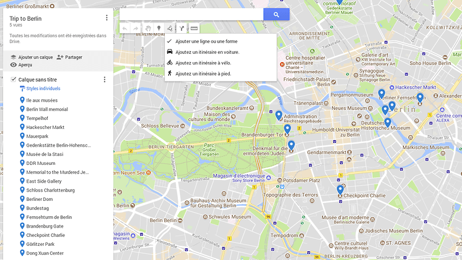Select Schloss Charlottenburg list item
Image resolution: width=462 pixels, height=260 pixels.
click(50, 190)
